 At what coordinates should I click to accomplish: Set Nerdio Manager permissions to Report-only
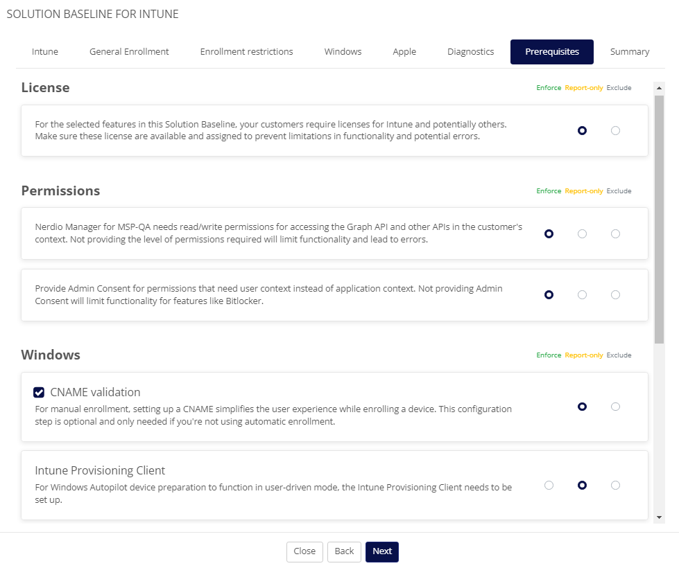[x=582, y=234]
